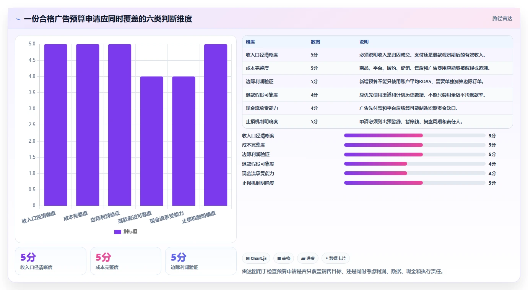Screen dimensions: 528x290
Task: Click 现金流承受能力 4分 table score cell
Action: coord(314,108)
